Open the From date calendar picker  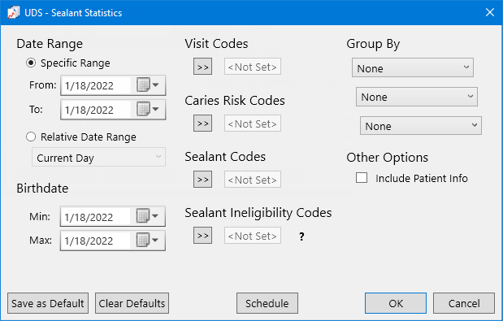point(148,85)
